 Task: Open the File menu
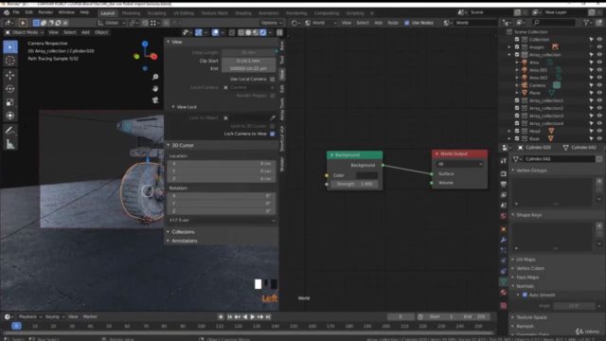[16, 12]
